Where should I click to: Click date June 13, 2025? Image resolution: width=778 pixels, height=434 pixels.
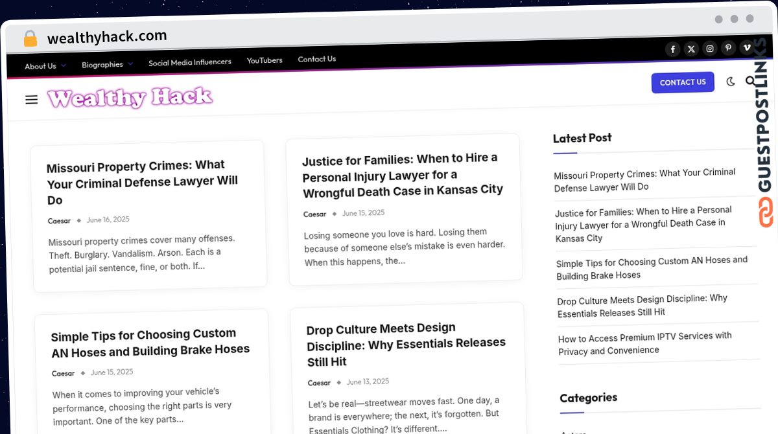click(x=368, y=382)
